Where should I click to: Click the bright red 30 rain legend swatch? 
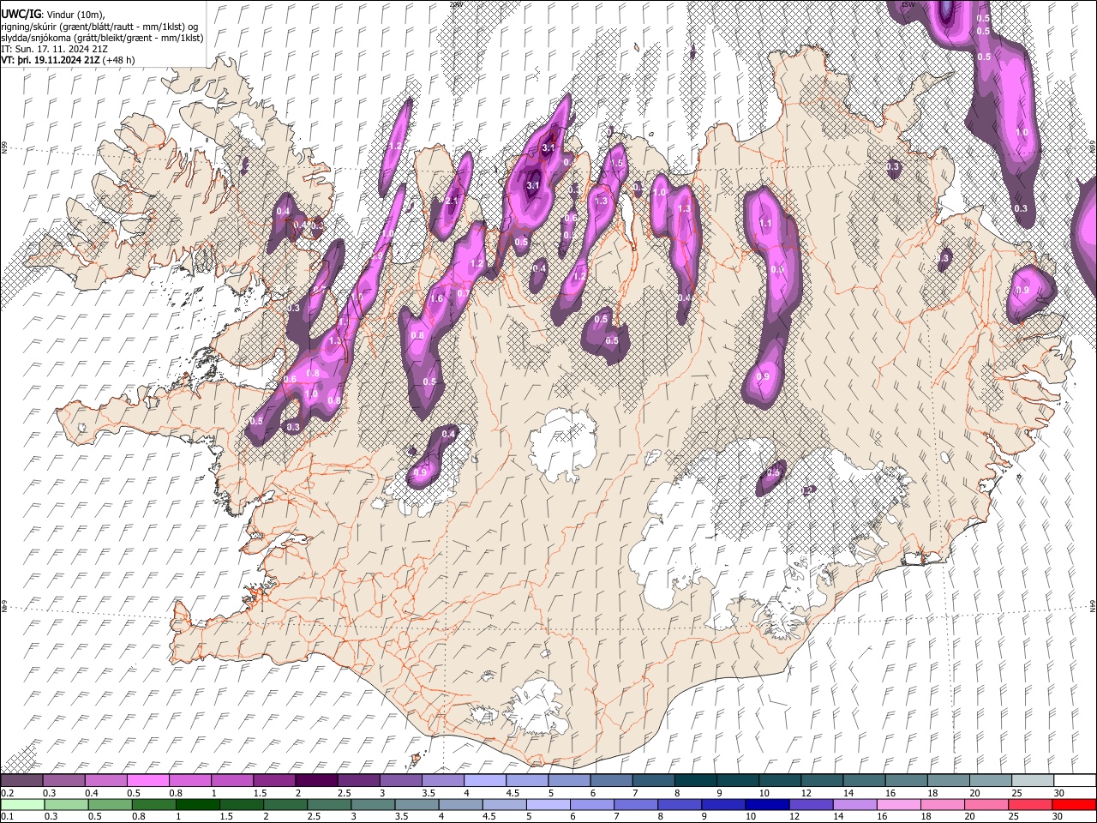click(x=1074, y=804)
